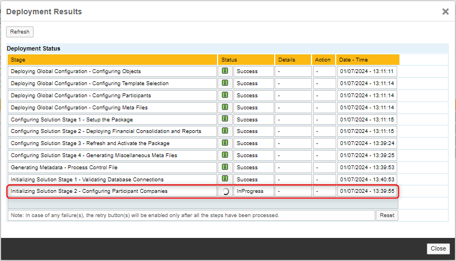Click info icon for Configuring Objects stage
456x261 pixels.
(x=225, y=71)
